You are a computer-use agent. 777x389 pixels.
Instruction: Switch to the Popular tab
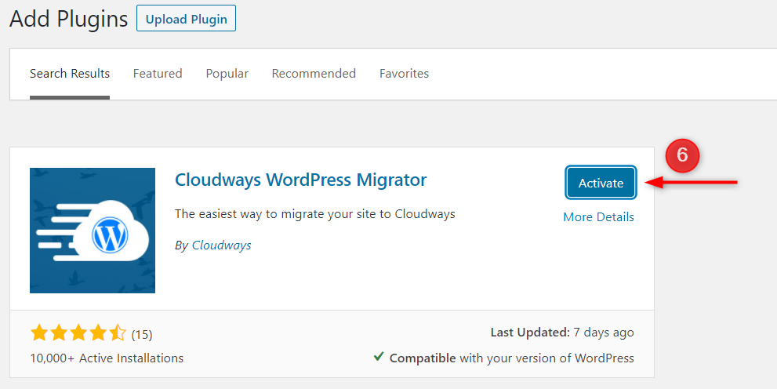pyautogui.click(x=227, y=74)
